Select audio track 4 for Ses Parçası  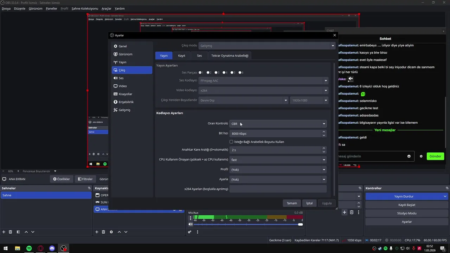coord(224,72)
